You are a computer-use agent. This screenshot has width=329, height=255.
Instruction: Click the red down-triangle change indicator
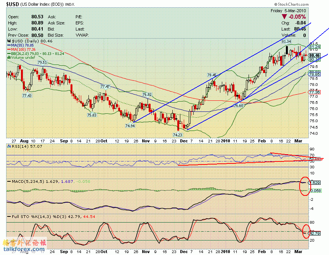click(x=284, y=16)
